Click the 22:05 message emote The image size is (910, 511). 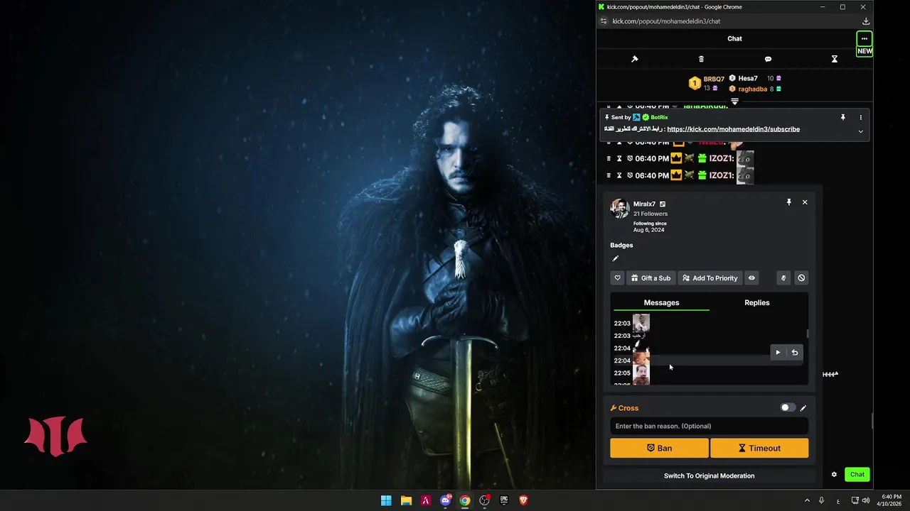[x=641, y=373]
